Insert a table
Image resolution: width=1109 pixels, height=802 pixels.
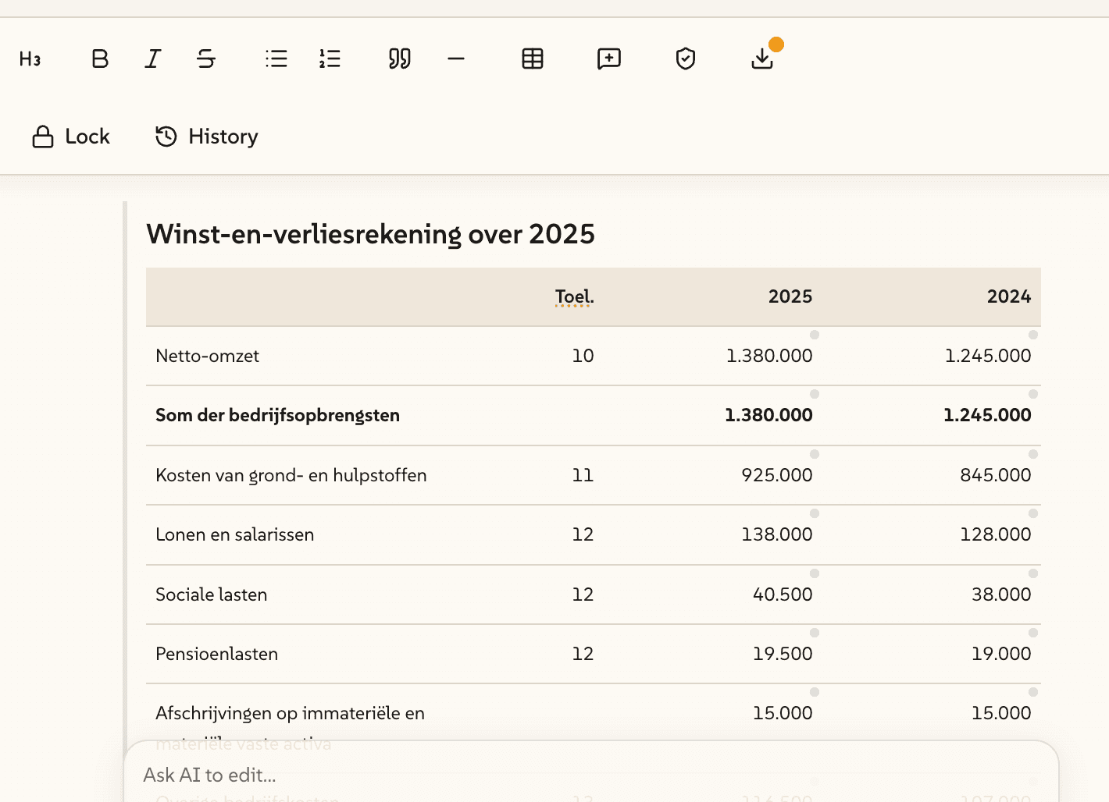tap(532, 59)
